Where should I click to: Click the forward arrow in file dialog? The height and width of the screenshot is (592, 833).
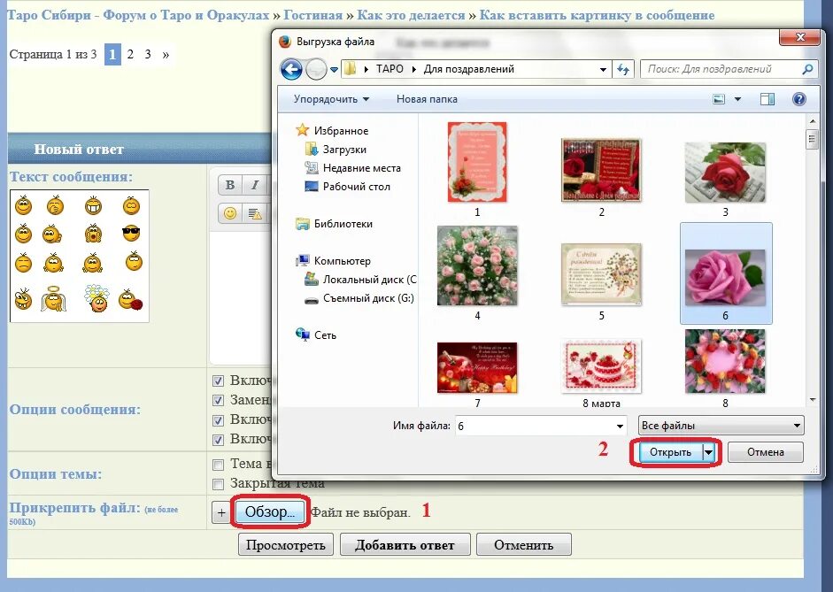click(x=317, y=69)
